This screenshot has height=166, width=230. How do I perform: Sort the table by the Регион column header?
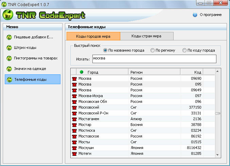(x=154, y=72)
